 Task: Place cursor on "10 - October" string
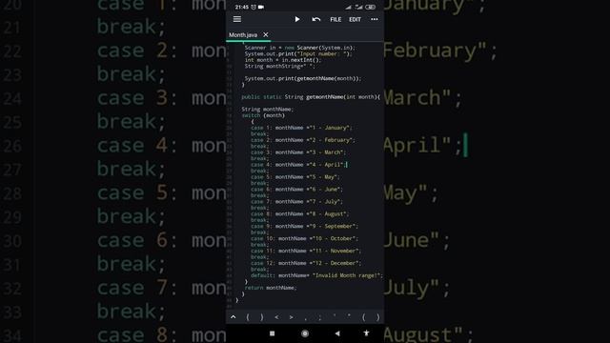coord(335,238)
